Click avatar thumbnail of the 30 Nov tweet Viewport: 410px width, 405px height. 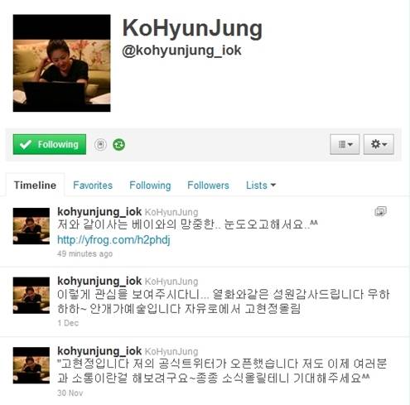(31, 365)
